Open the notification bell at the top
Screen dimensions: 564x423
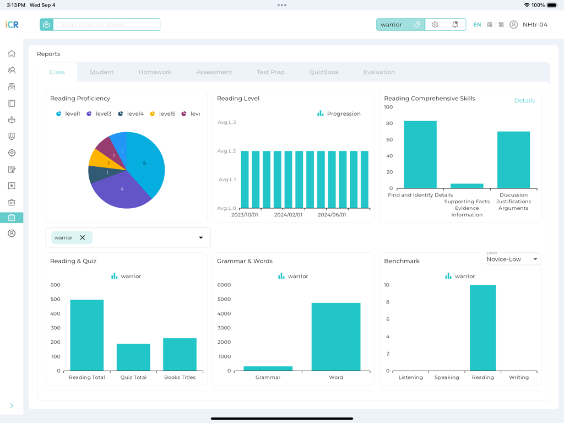453,24
